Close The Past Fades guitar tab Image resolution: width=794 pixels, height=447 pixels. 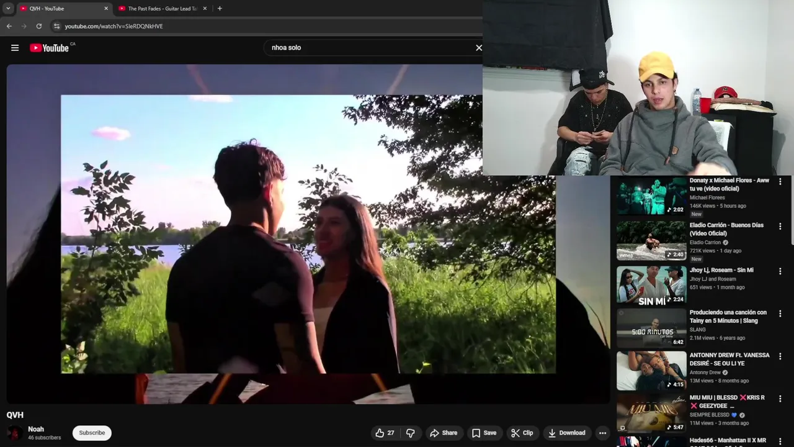point(205,9)
